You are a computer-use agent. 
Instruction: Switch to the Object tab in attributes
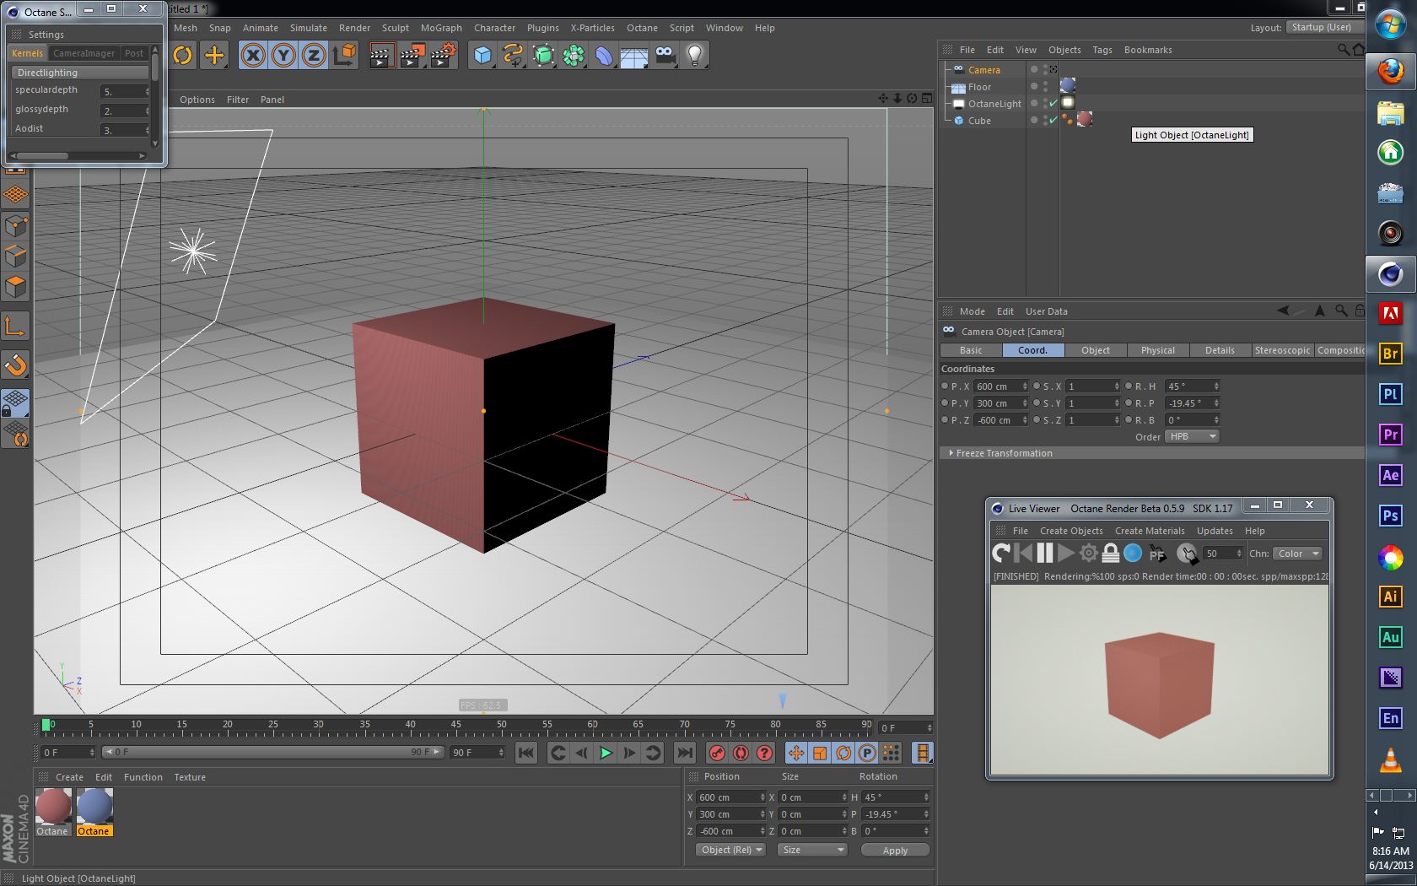click(1095, 350)
